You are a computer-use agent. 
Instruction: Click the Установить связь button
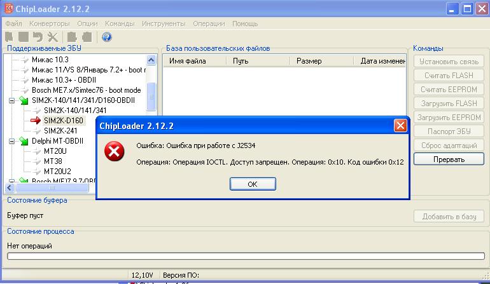(x=449, y=62)
